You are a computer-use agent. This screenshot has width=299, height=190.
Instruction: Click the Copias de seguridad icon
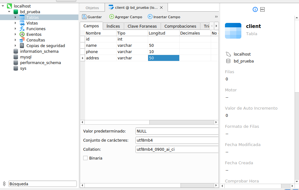coord(22,46)
